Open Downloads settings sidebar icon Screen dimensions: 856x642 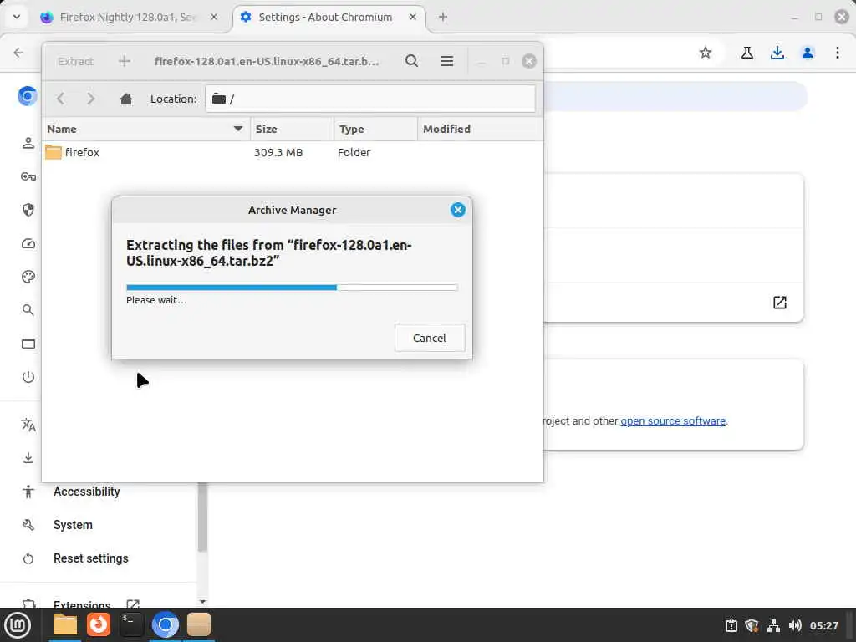point(28,458)
